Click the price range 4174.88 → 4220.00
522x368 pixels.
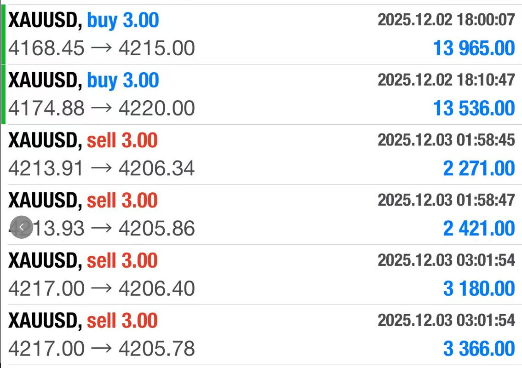point(102,108)
